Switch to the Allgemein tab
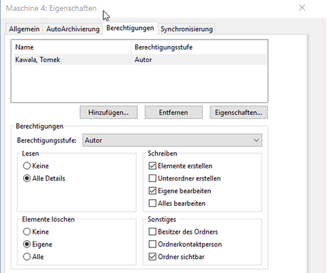The image size is (327, 273). click(x=25, y=29)
